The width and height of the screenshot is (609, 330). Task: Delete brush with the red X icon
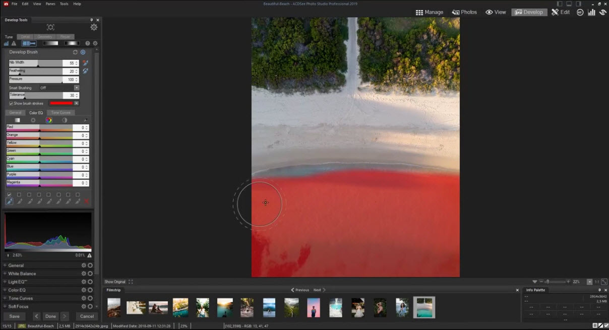pyautogui.click(x=87, y=201)
